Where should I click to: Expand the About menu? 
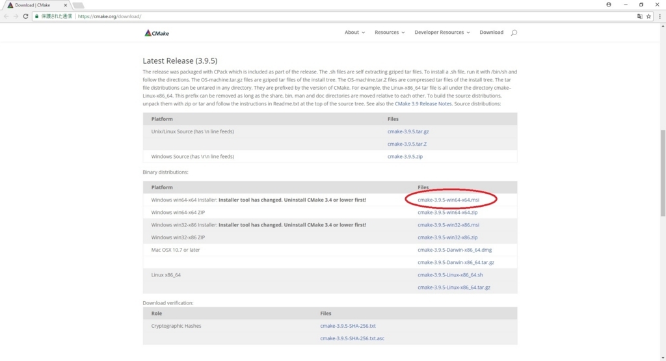(x=354, y=33)
